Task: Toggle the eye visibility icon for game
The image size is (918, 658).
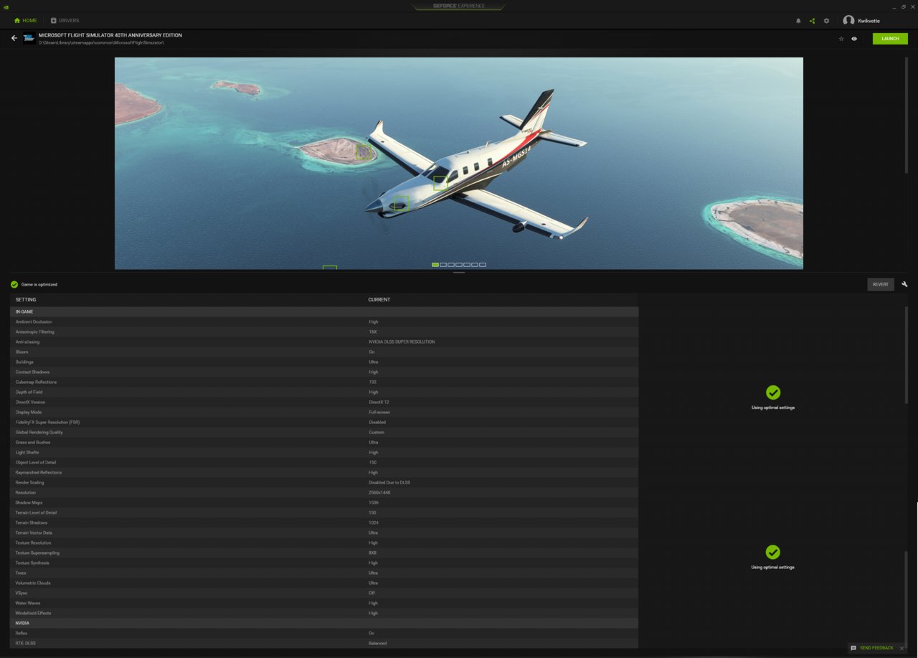Action: pos(854,39)
